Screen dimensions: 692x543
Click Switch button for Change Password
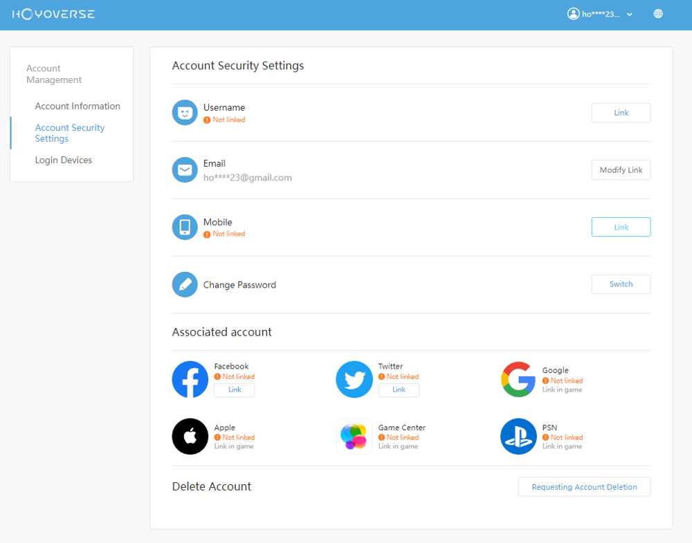(x=621, y=284)
